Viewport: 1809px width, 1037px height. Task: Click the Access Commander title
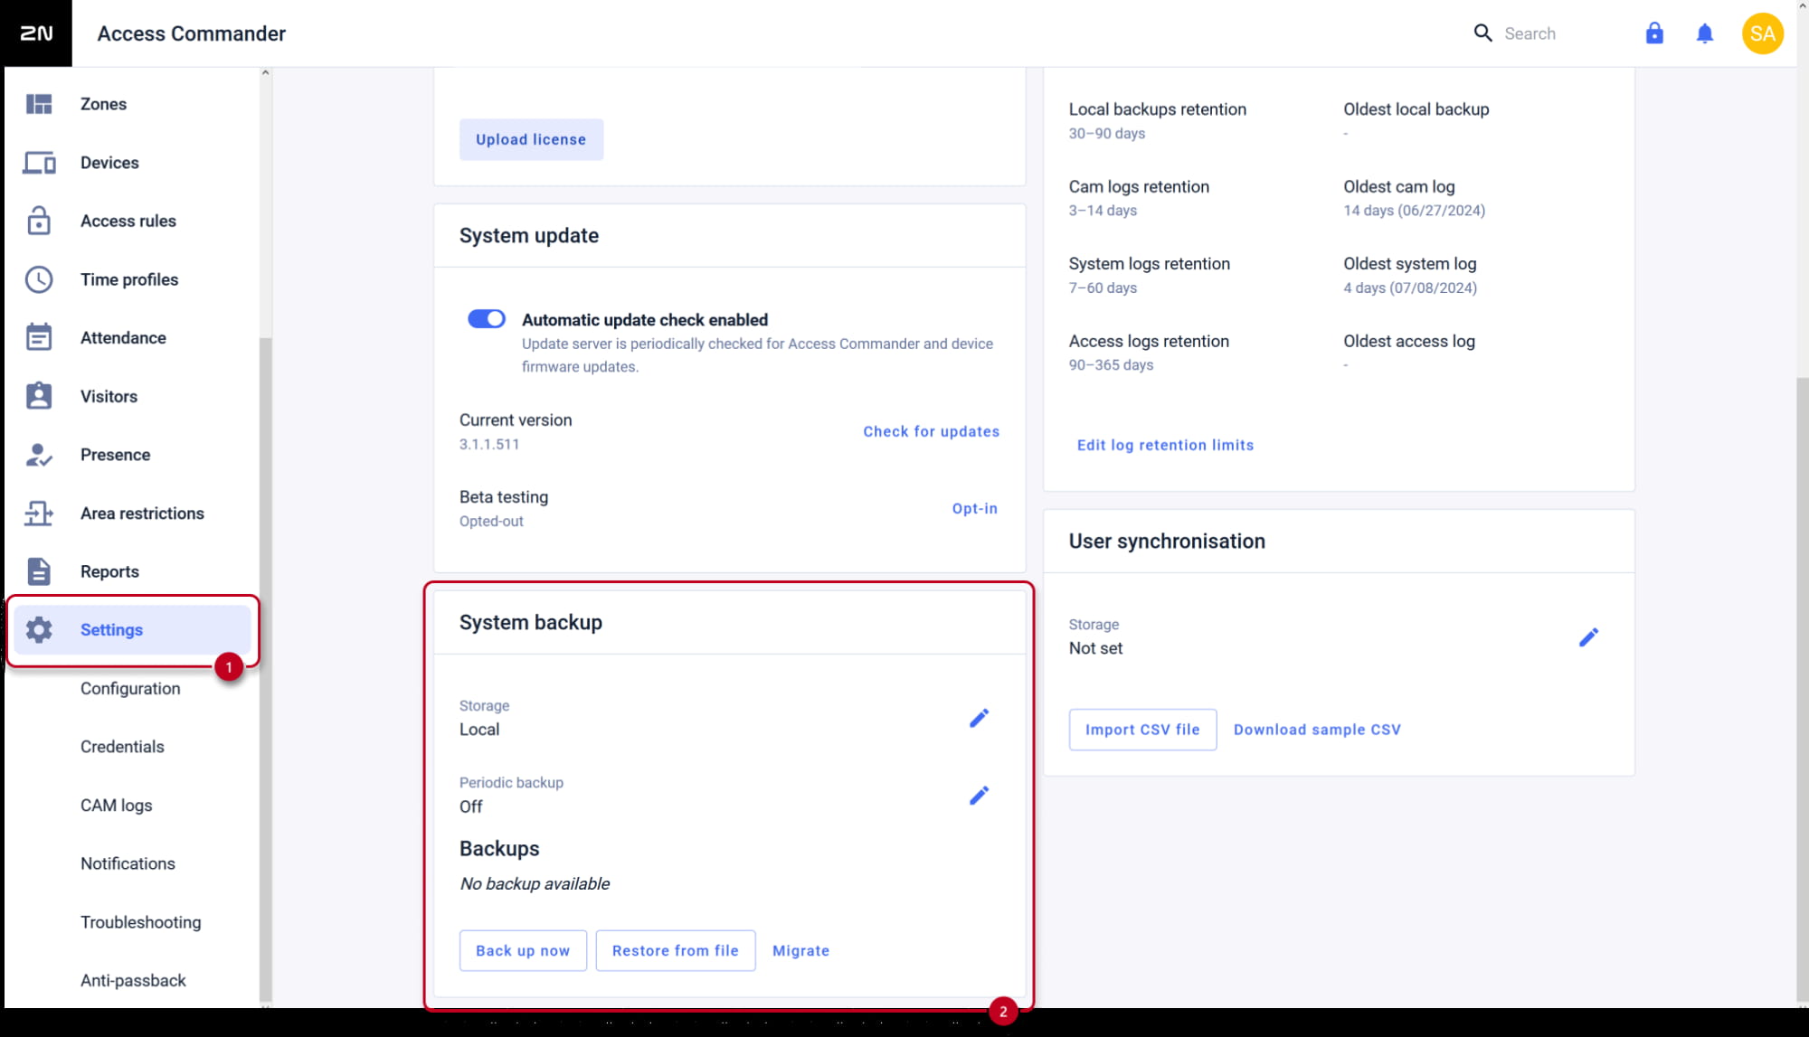click(x=192, y=33)
